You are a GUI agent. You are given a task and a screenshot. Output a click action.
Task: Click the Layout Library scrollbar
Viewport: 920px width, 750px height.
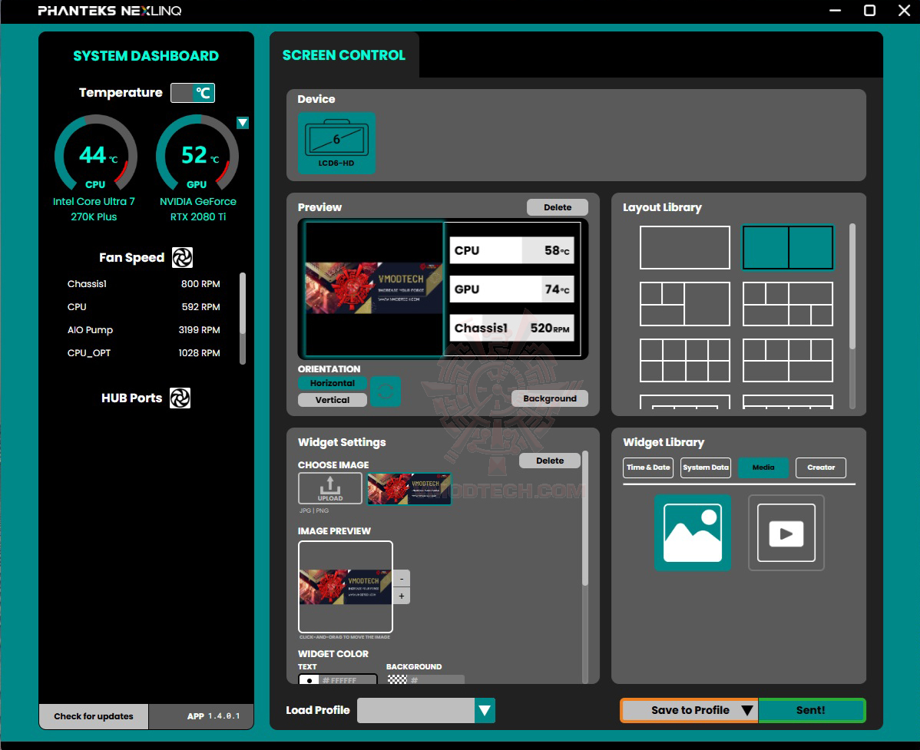click(852, 286)
